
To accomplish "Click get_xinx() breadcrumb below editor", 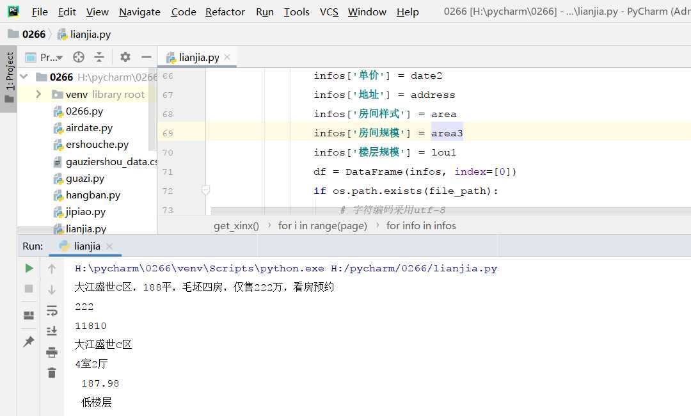I will click(236, 226).
